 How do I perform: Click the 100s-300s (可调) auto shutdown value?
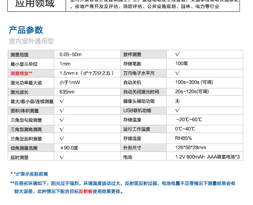coord(194,82)
